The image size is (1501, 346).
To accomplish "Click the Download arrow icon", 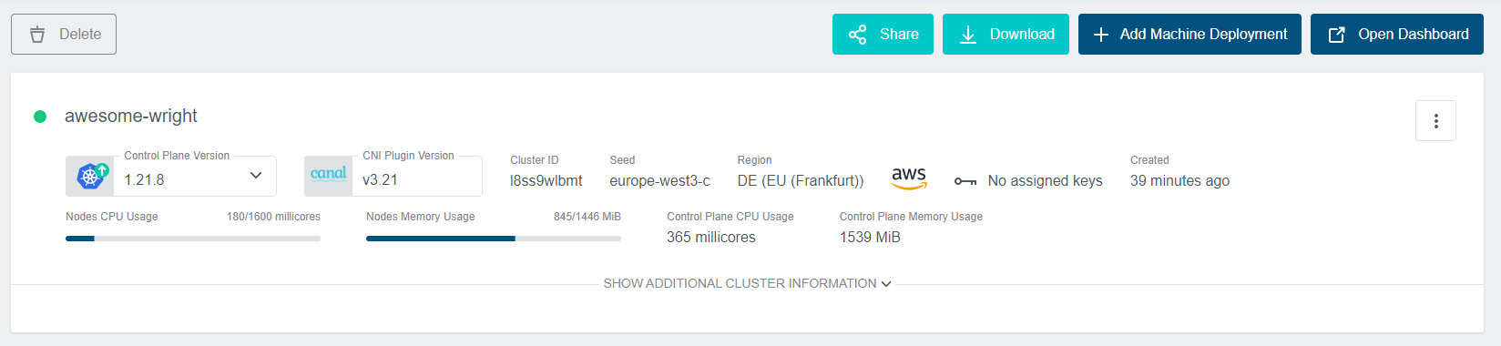I will (968, 35).
